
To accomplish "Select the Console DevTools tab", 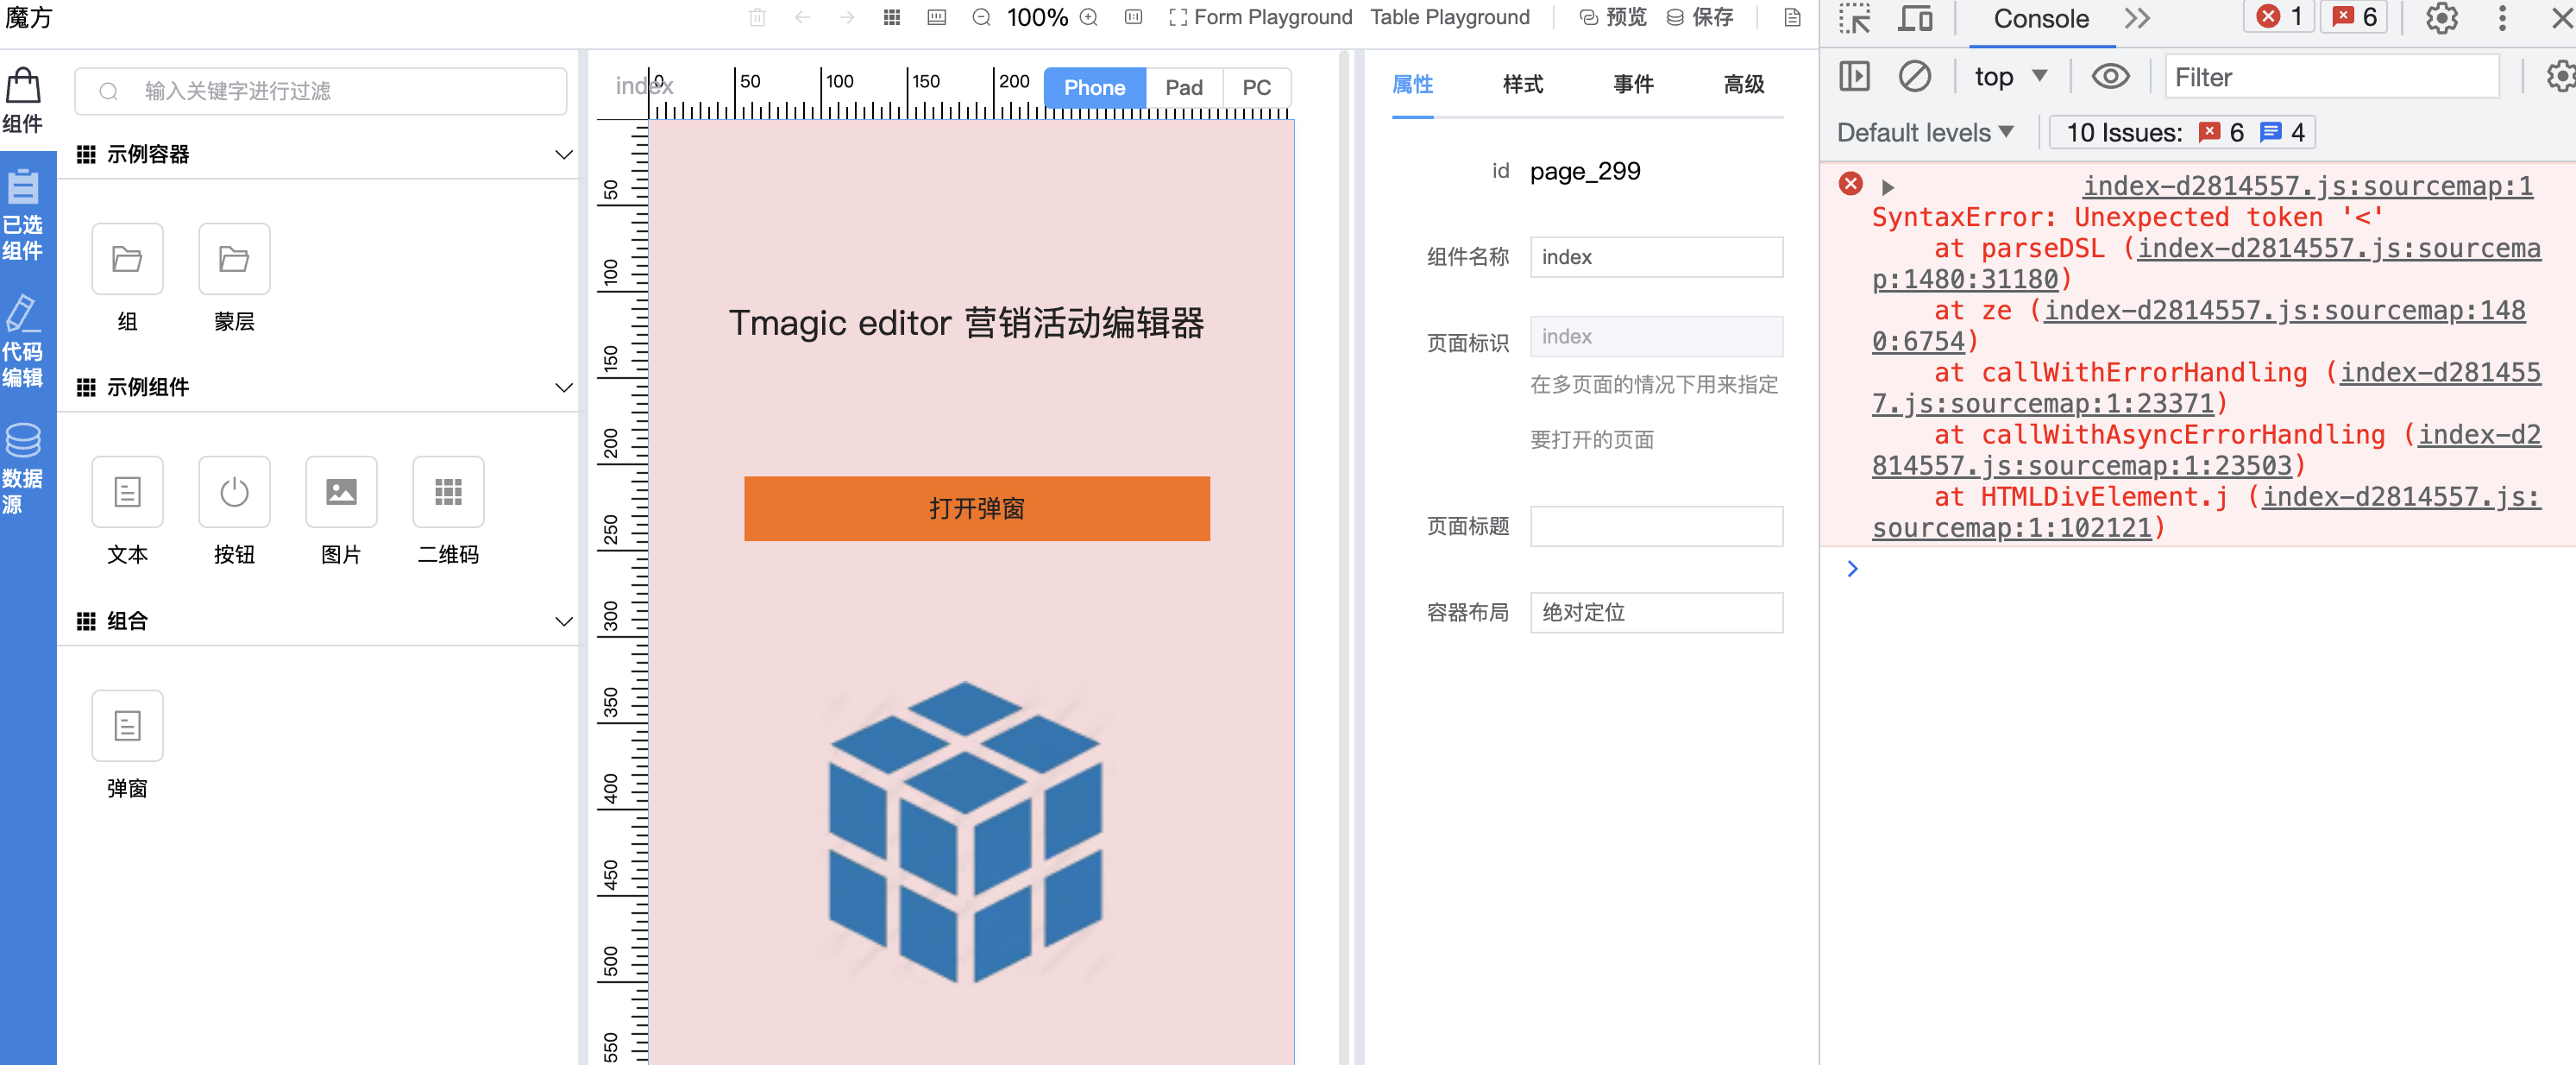I will [x=2040, y=19].
